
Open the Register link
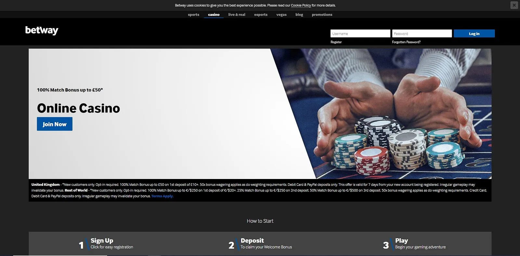pos(336,42)
